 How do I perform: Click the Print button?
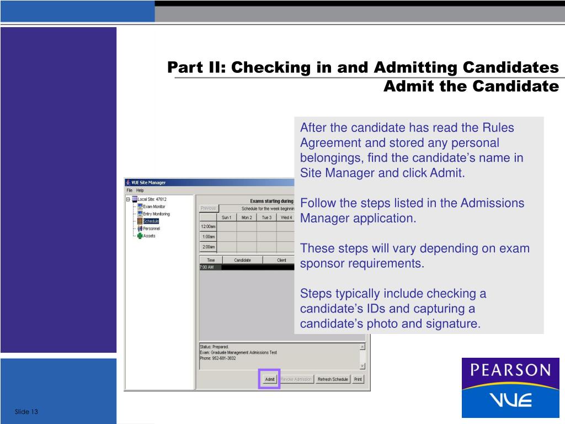(x=358, y=379)
